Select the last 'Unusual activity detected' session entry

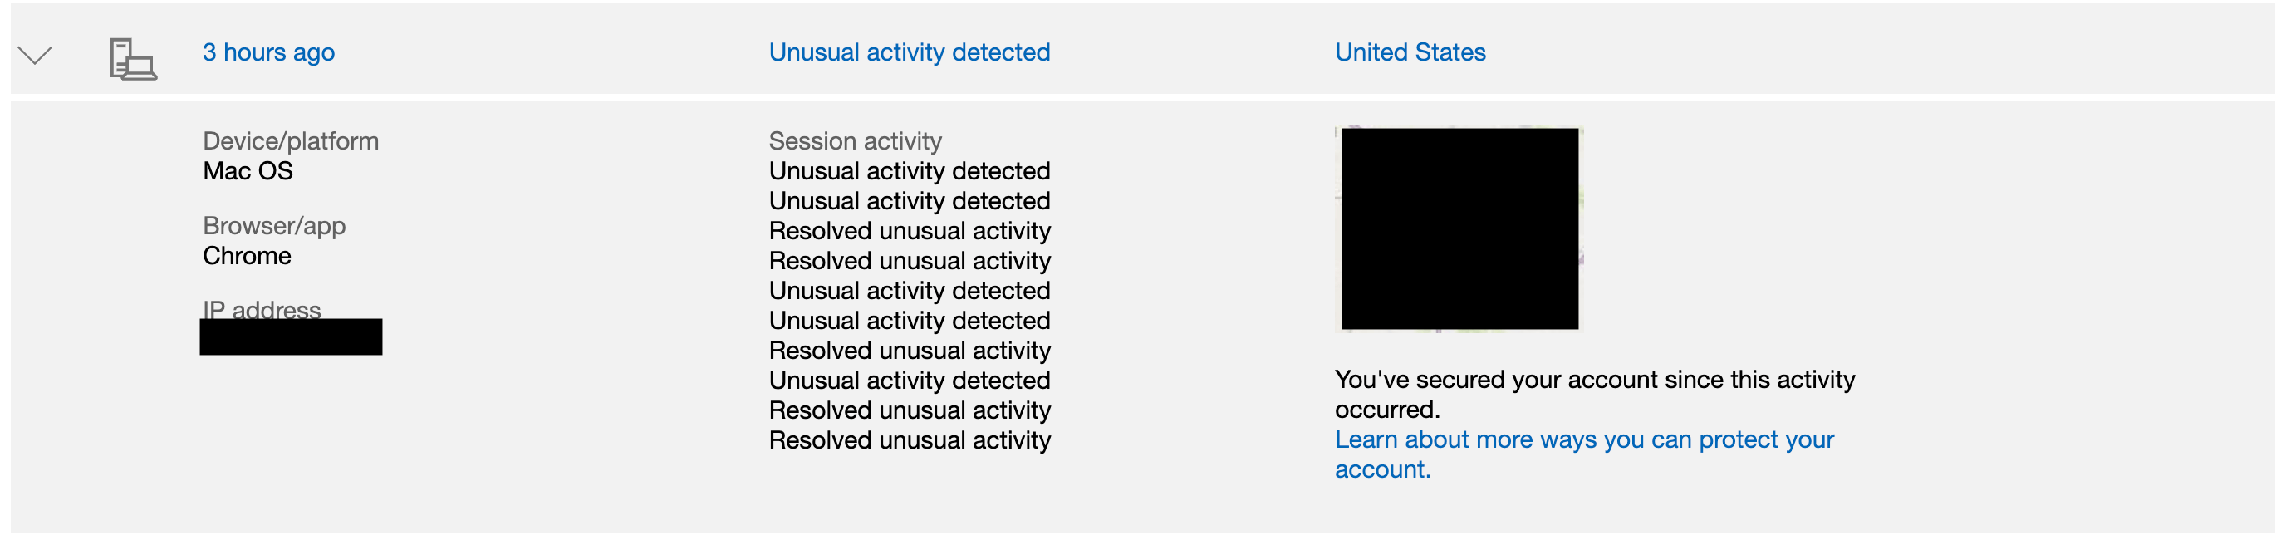910,381
